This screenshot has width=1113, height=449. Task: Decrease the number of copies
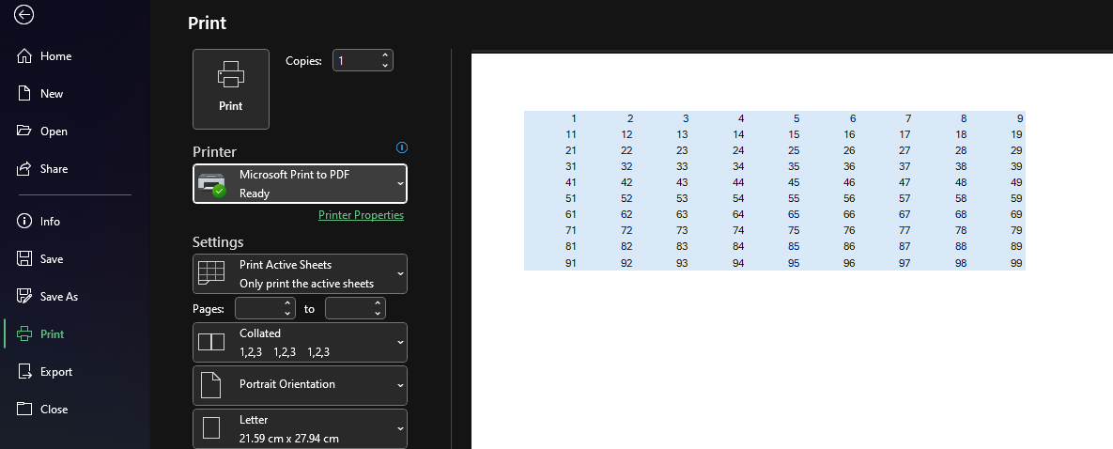pyautogui.click(x=385, y=66)
